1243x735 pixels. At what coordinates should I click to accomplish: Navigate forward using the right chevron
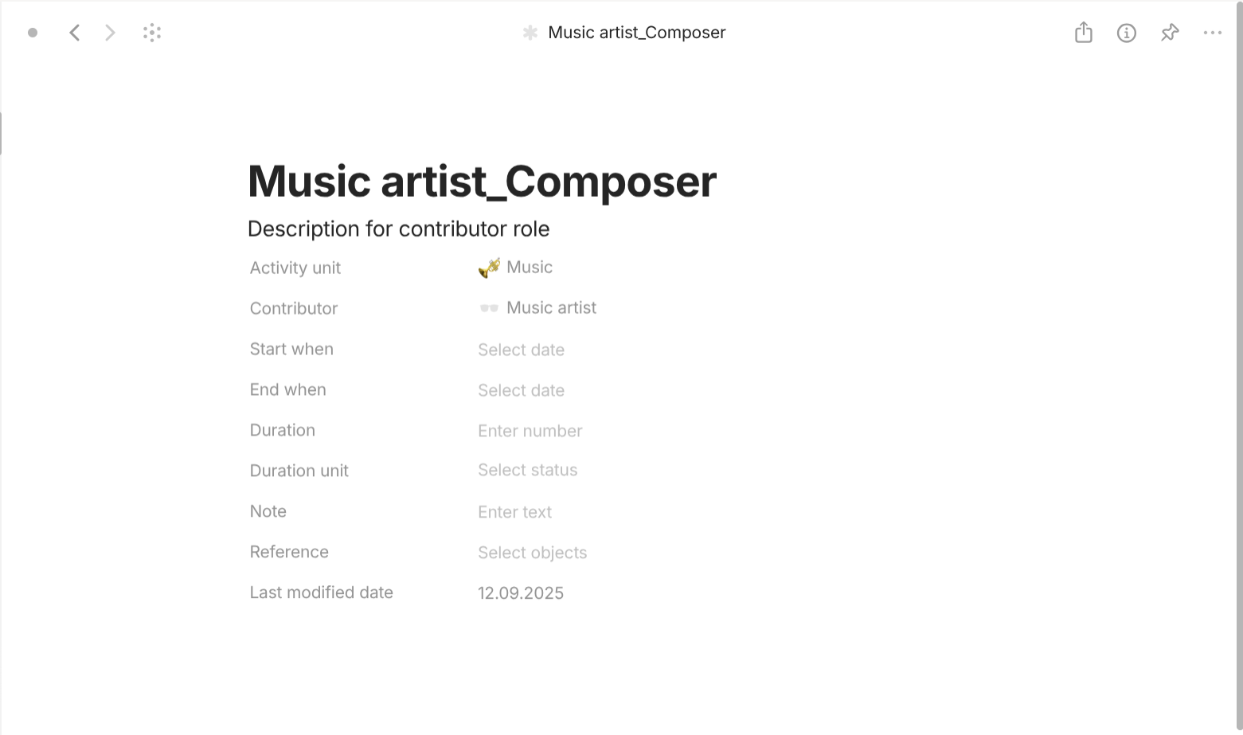point(109,33)
